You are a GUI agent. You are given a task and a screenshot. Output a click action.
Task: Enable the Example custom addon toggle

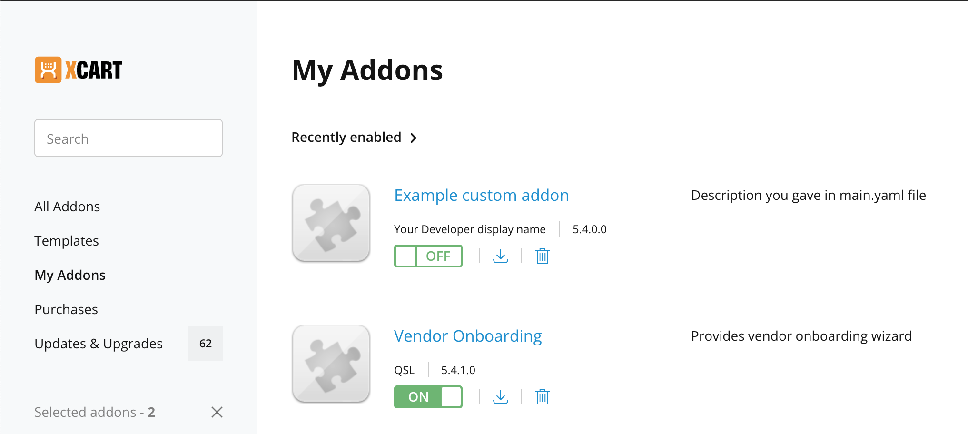tap(428, 256)
